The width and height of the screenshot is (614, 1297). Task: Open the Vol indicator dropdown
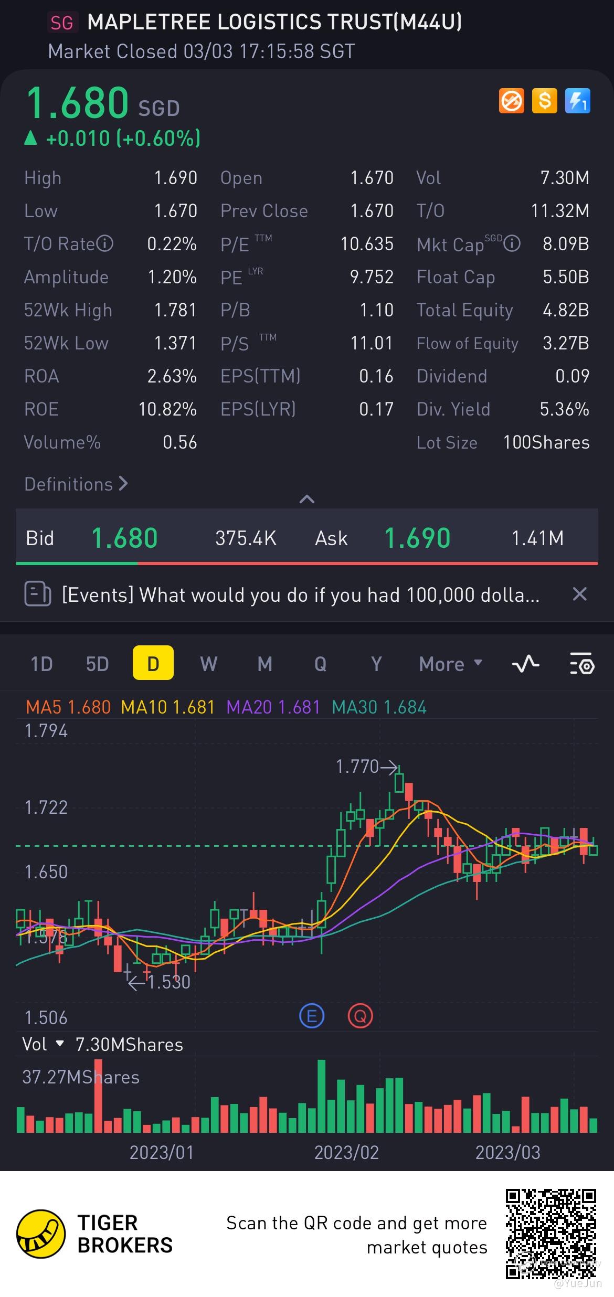tap(43, 1044)
